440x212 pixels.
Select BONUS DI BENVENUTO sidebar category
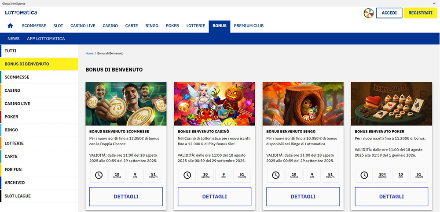pos(39,64)
